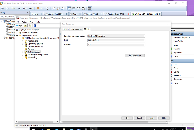Click the Forward arrow in Deployment Workbench toolbar
This screenshot has height=130, width=194.
(x=21, y=26)
